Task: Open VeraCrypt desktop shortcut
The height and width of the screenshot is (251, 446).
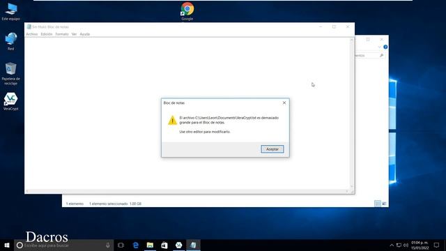Action: click(x=11, y=102)
